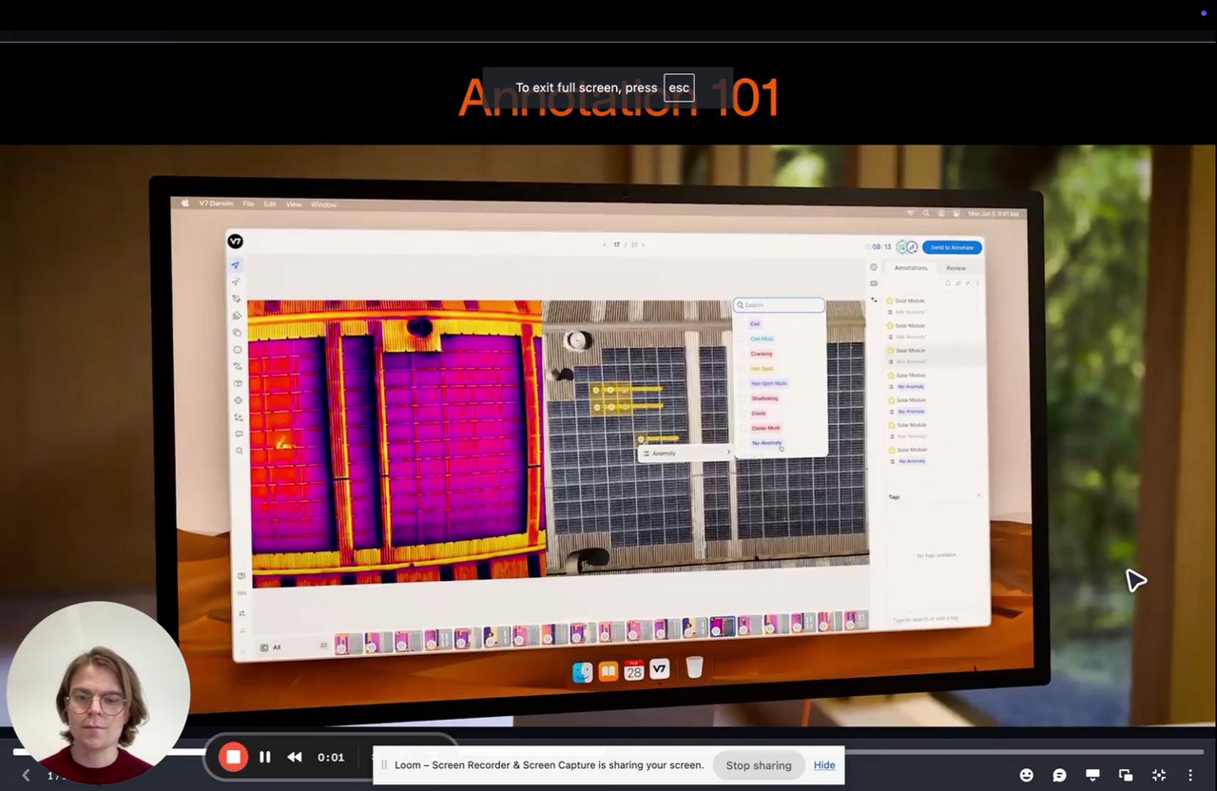Pick the Zoom magnifier tool in V7 toolbar
Screen dimensions: 1217x791
coord(240,451)
